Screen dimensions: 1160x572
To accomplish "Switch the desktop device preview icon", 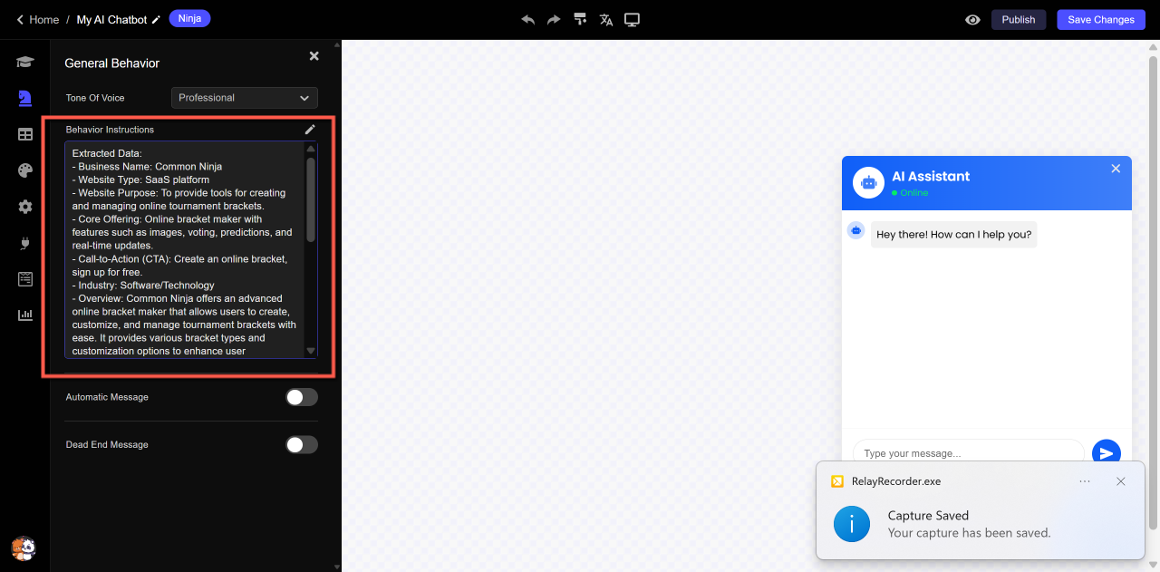I will pos(633,19).
